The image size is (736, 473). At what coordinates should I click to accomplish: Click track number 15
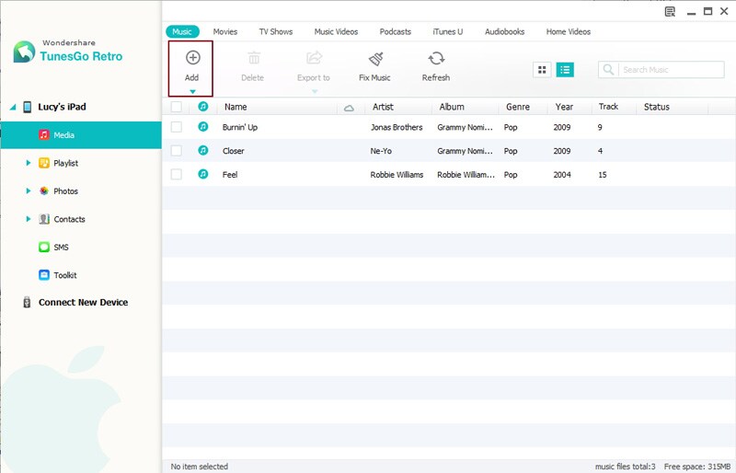tap(603, 174)
